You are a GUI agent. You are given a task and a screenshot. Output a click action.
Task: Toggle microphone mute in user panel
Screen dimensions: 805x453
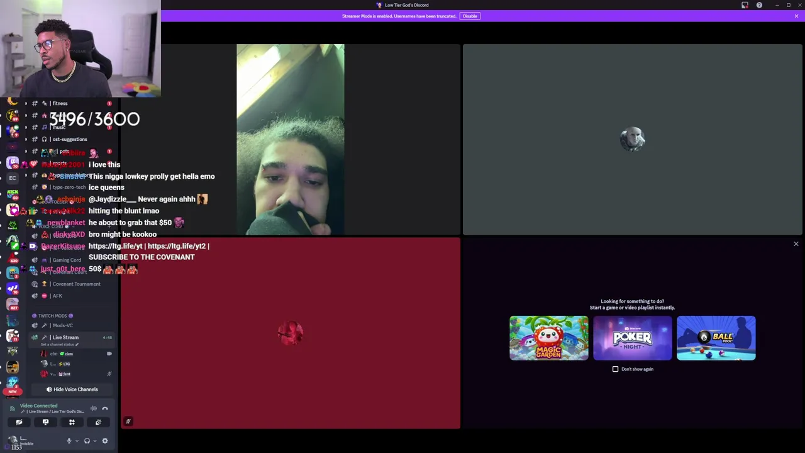point(69,441)
